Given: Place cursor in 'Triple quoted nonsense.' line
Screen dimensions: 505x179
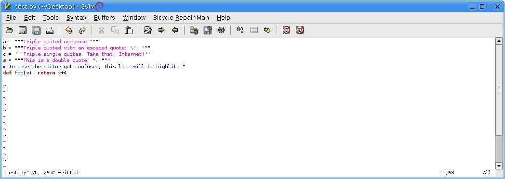Looking at the screenshot, I should [51, 42].
